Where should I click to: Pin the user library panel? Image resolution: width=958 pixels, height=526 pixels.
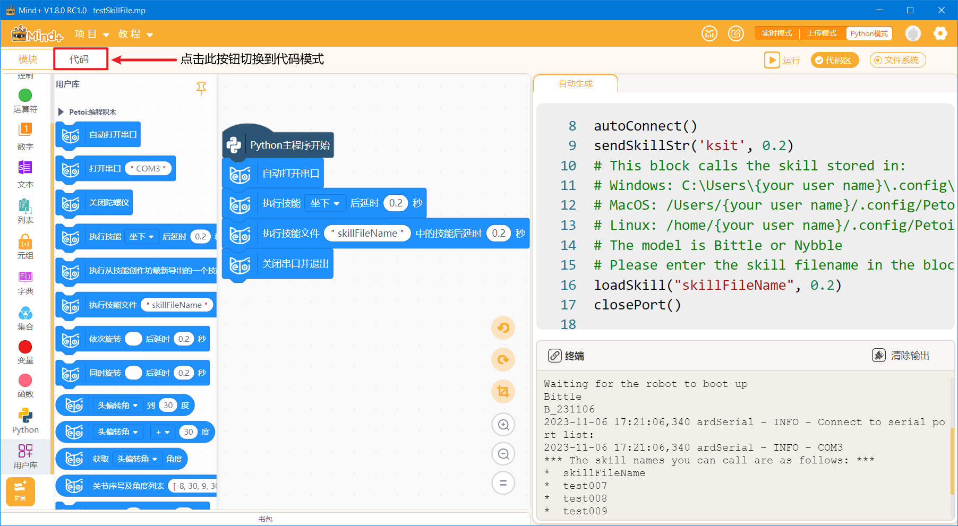[201, 88]
